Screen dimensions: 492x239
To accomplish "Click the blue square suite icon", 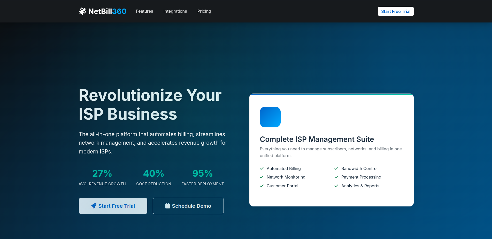I will pyautogui.click(x=270, y=117).
